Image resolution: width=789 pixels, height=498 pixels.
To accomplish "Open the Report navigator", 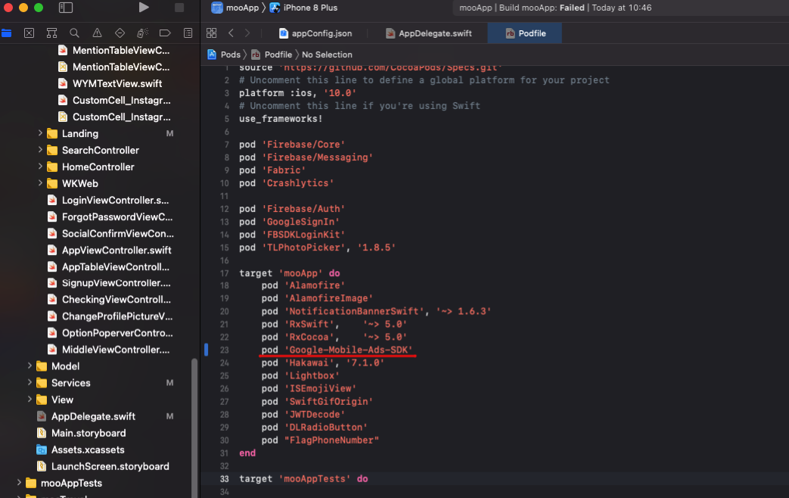I will point(188,33).
